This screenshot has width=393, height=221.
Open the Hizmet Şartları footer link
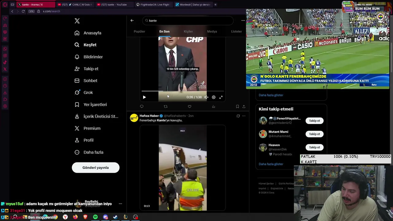[x=266, y=184]
